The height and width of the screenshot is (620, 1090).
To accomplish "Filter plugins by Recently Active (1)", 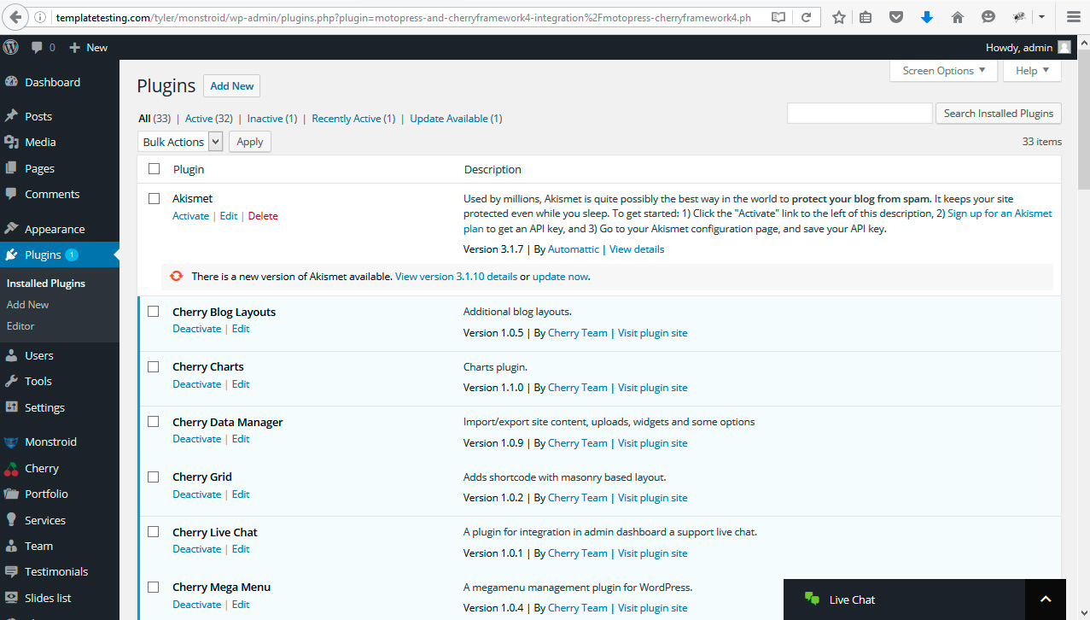I will [353, 119].
